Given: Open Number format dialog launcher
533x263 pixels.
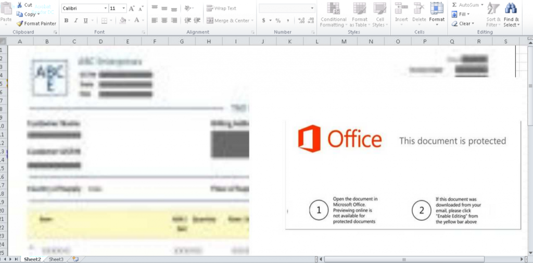Looking at the screenshot, I should click(x=313, y=32).
